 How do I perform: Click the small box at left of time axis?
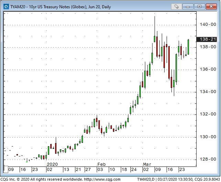tap(6, 170)
